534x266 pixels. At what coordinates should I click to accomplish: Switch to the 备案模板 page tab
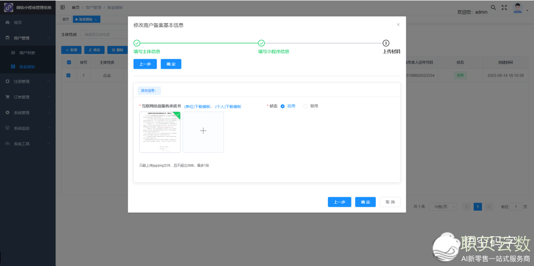click(x=86, y=19)
